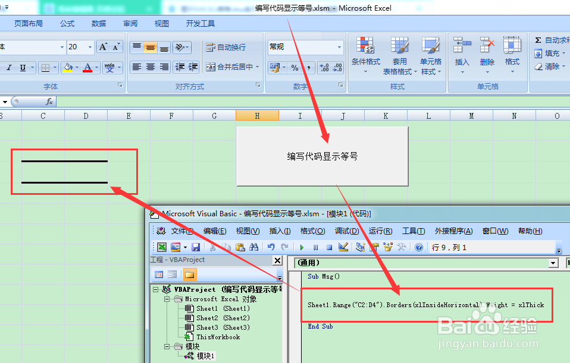Toggle top vertical alignment

[x=137, y=47]
